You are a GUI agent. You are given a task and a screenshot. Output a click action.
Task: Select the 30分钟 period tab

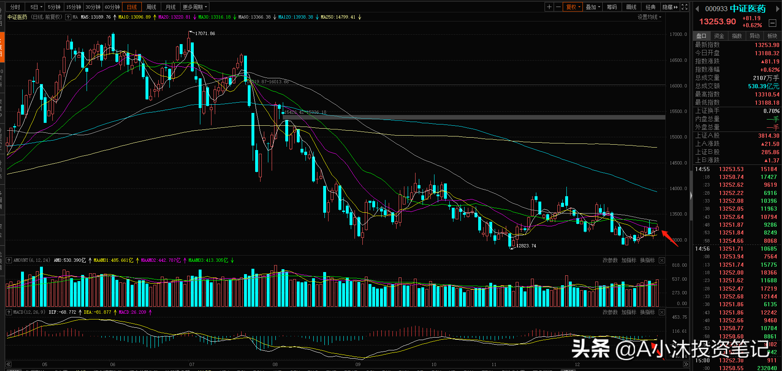tap(93, 7)
